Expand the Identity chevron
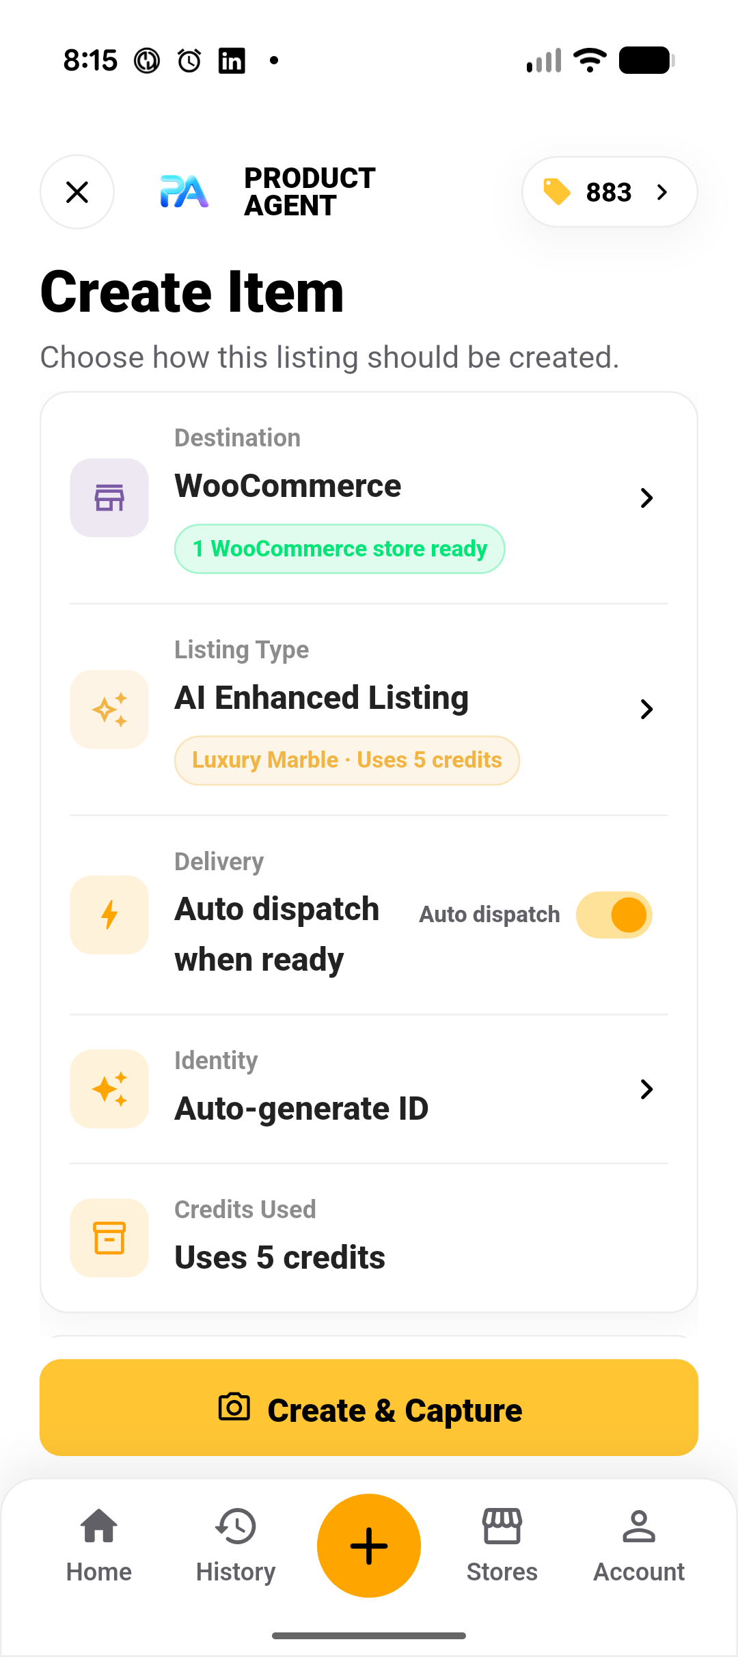This screenshot has width=738, height=1657. tap(646, 1089)
